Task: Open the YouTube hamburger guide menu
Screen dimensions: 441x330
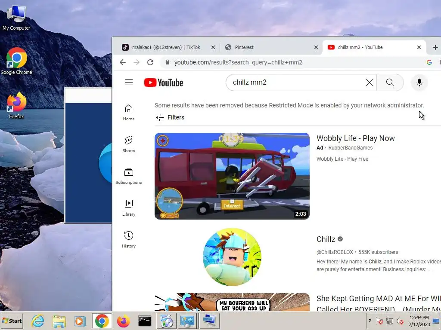Action: pyautogui.click(x=128, y=82)
